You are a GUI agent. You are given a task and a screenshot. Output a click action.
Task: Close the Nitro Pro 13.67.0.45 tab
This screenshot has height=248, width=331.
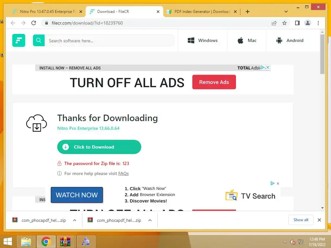coord(80,12)
